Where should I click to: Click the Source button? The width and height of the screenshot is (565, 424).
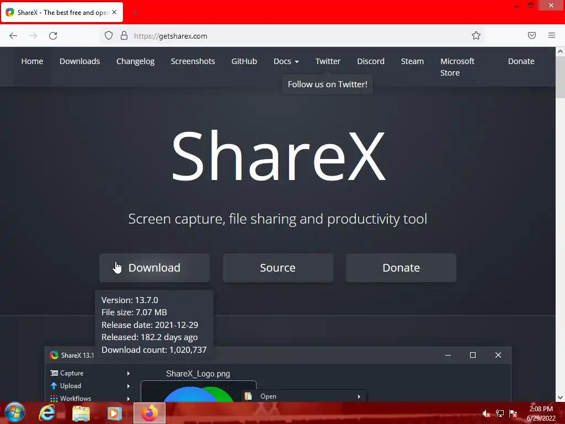click(278, 268)
